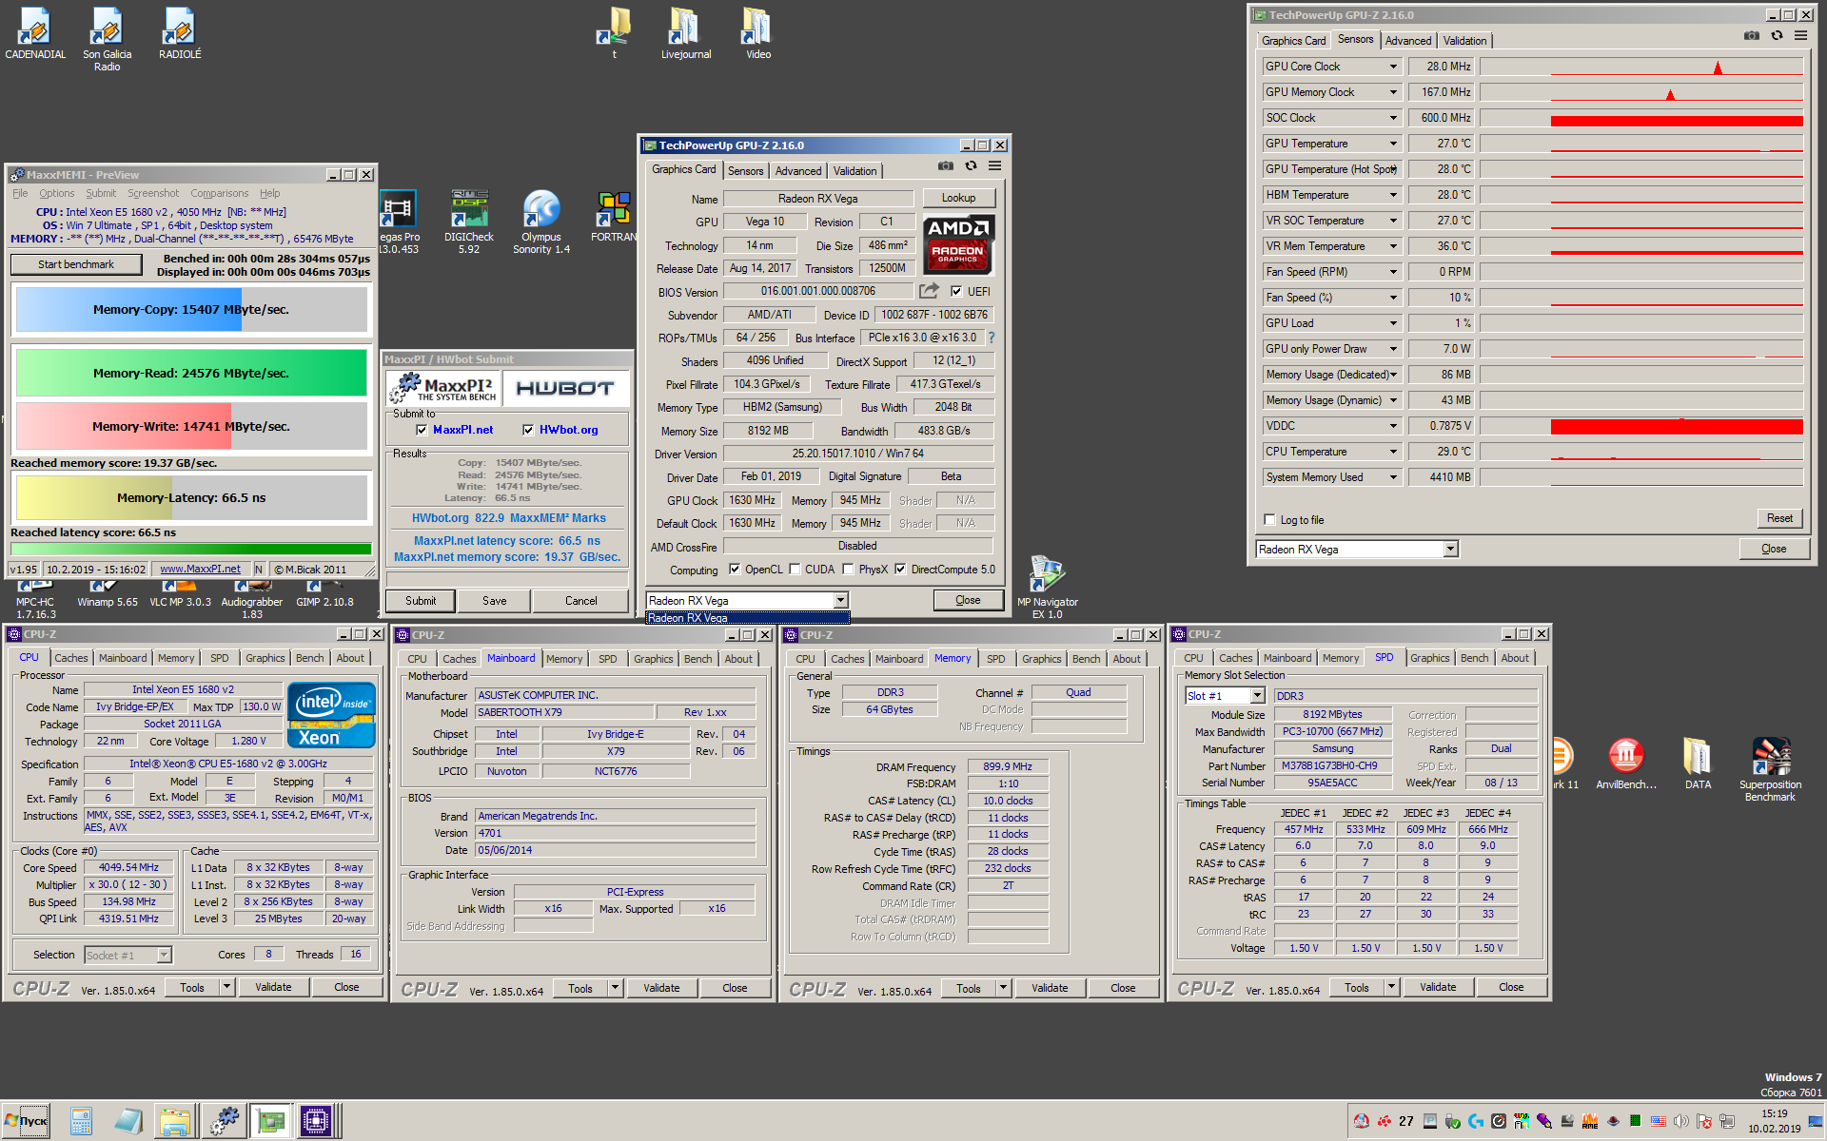1827x1141 pixels.
Task: Open the hamburger menu in center GPU-Z
Action: click(994, 165)
